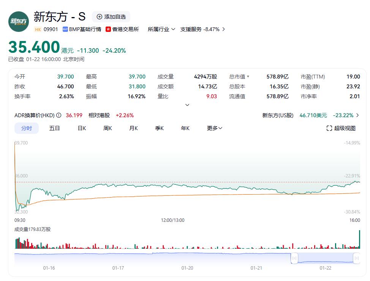Click the info icon beside ADR换算价(HKD)
Image resolution: width=370 pixels, height=281 pixels.
[x=59, y=116]
